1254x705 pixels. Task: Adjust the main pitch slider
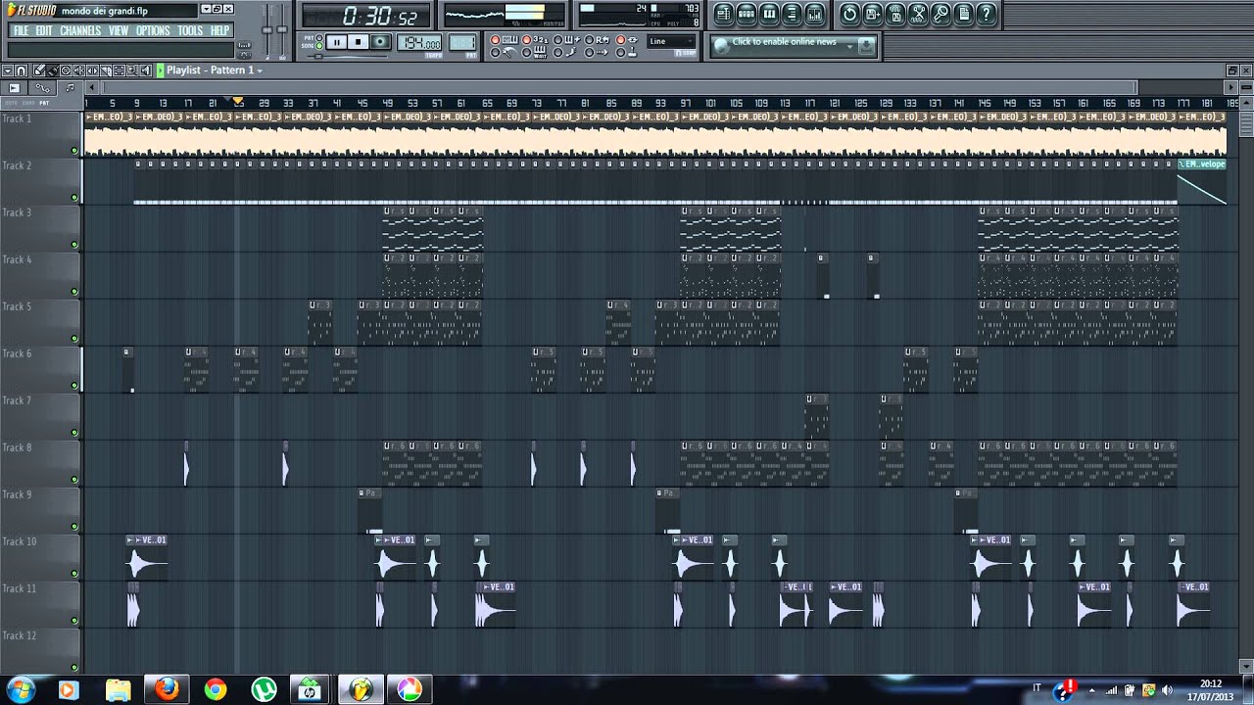point(283,27)
